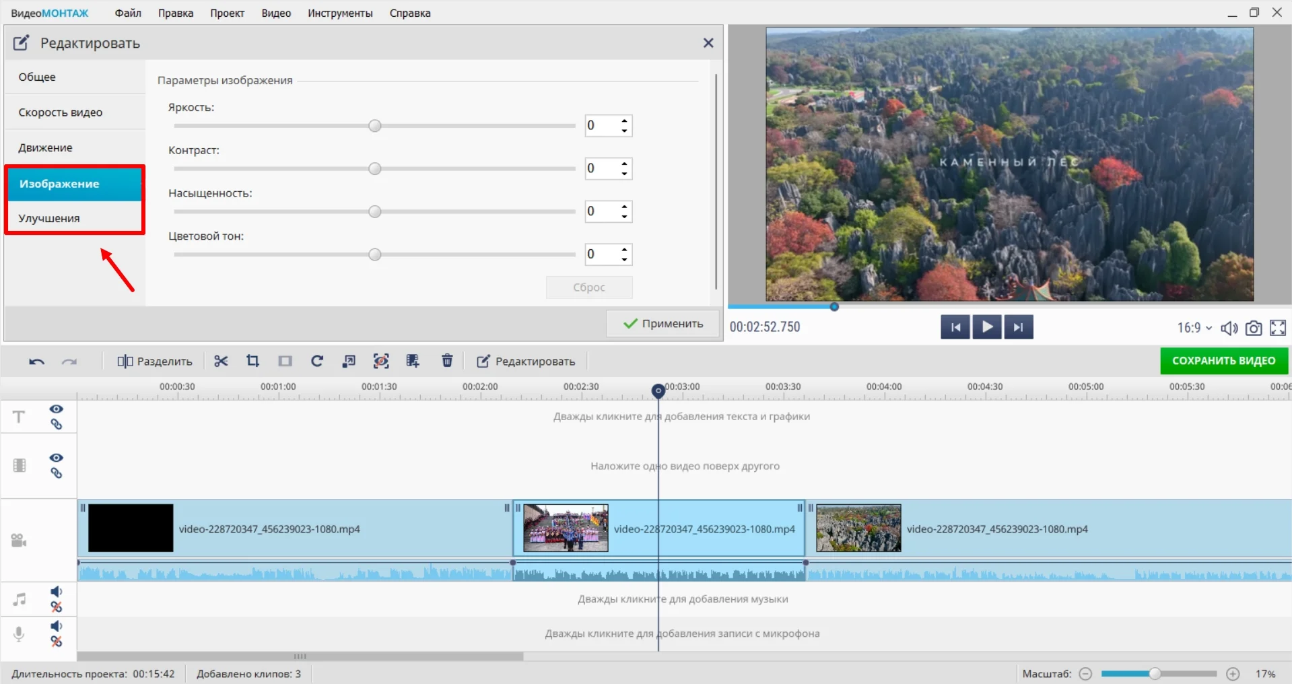Image resolution: width=1292 pixels, height=684 pixels.
Task: Decrease the Контраст value with stepper
Action: tap(625, 174)
